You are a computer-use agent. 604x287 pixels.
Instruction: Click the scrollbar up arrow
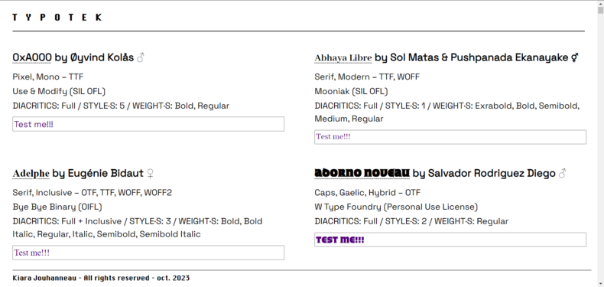point(600,3)
